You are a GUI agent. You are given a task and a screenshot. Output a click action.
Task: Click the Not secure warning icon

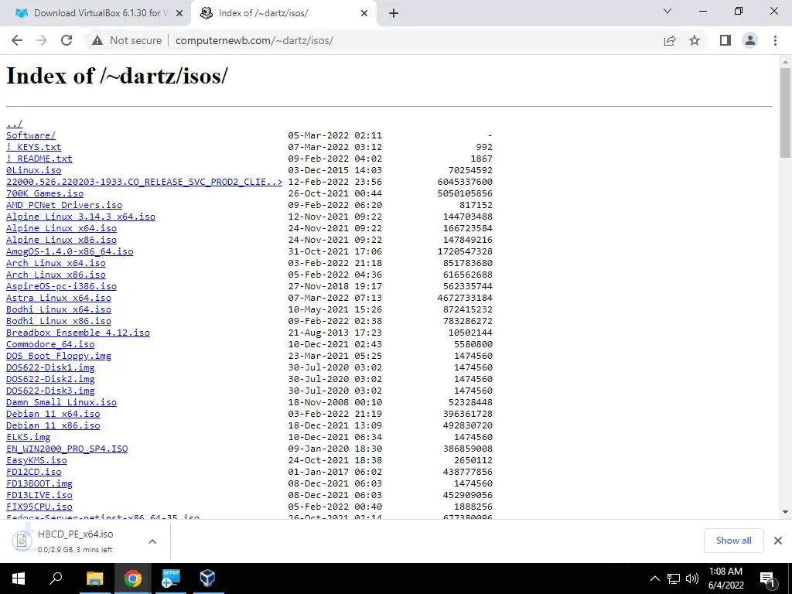tap(97, 40)
